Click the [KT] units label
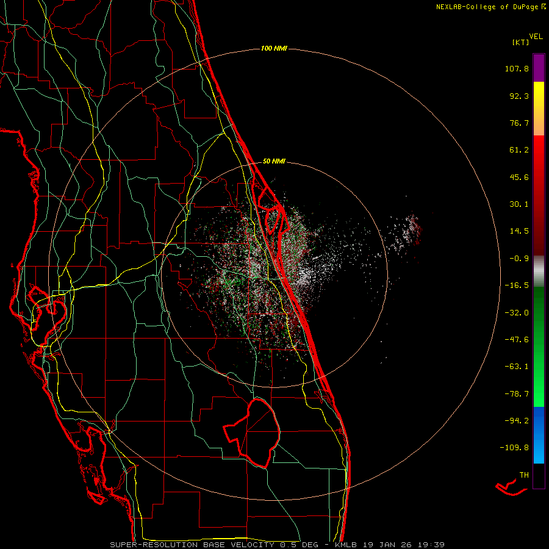Viewport: 549px width, 549px height. coord(520,42)
